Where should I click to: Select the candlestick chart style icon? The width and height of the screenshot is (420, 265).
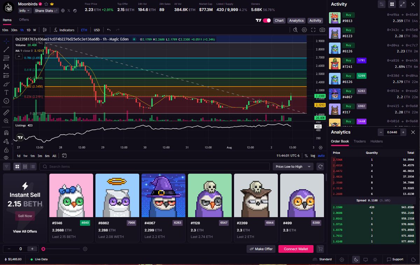click(45, 30)
